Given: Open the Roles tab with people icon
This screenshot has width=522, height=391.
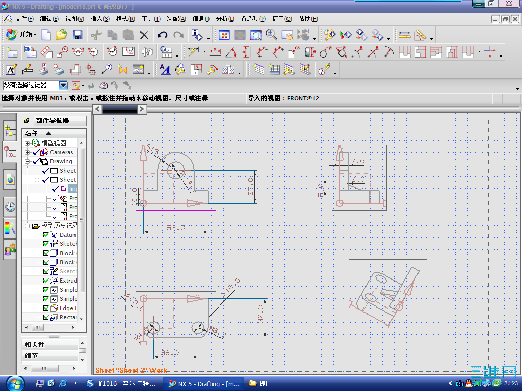Looking at the screenshot, I should (x=10, y=249).
